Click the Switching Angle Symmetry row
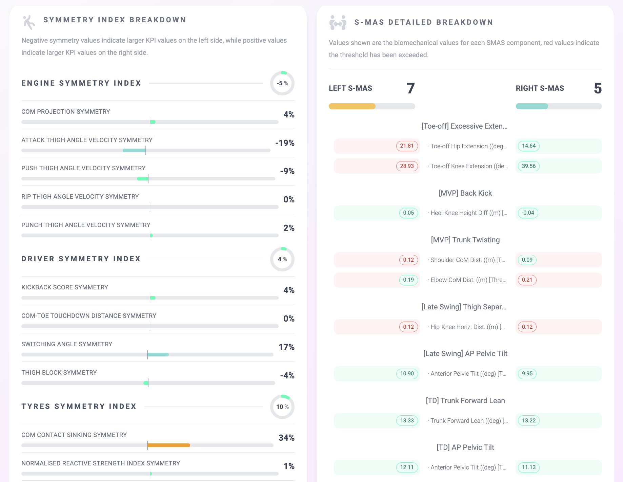Screen dimensions: 623x482 click(158, 347)
